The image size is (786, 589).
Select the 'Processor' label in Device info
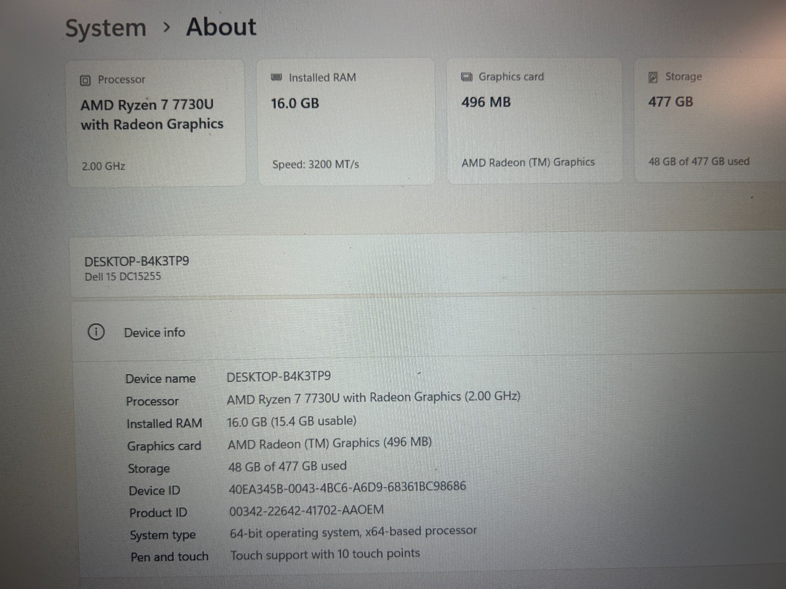[152, 402]
